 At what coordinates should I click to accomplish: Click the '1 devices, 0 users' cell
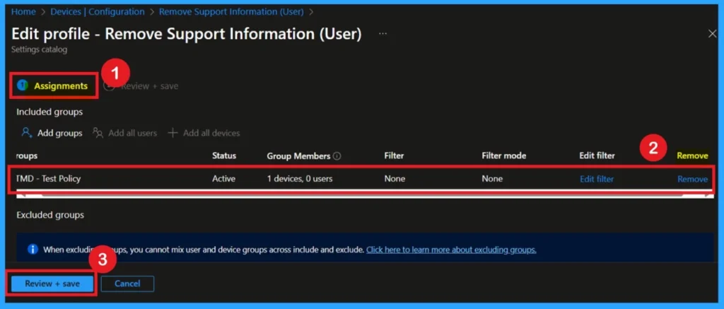click(300, 179)
